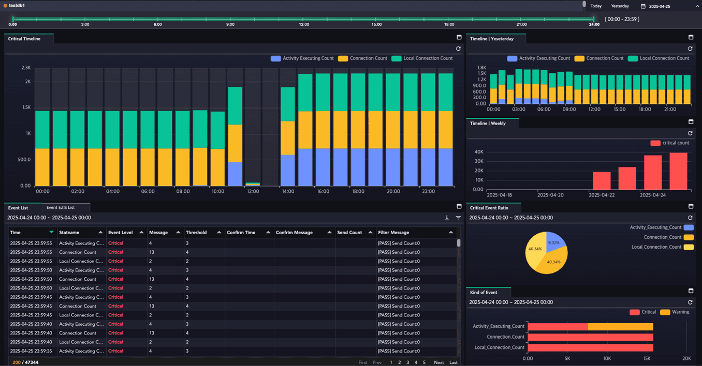Refresh the Critical Timeline chart

click(x=458, y=49)
